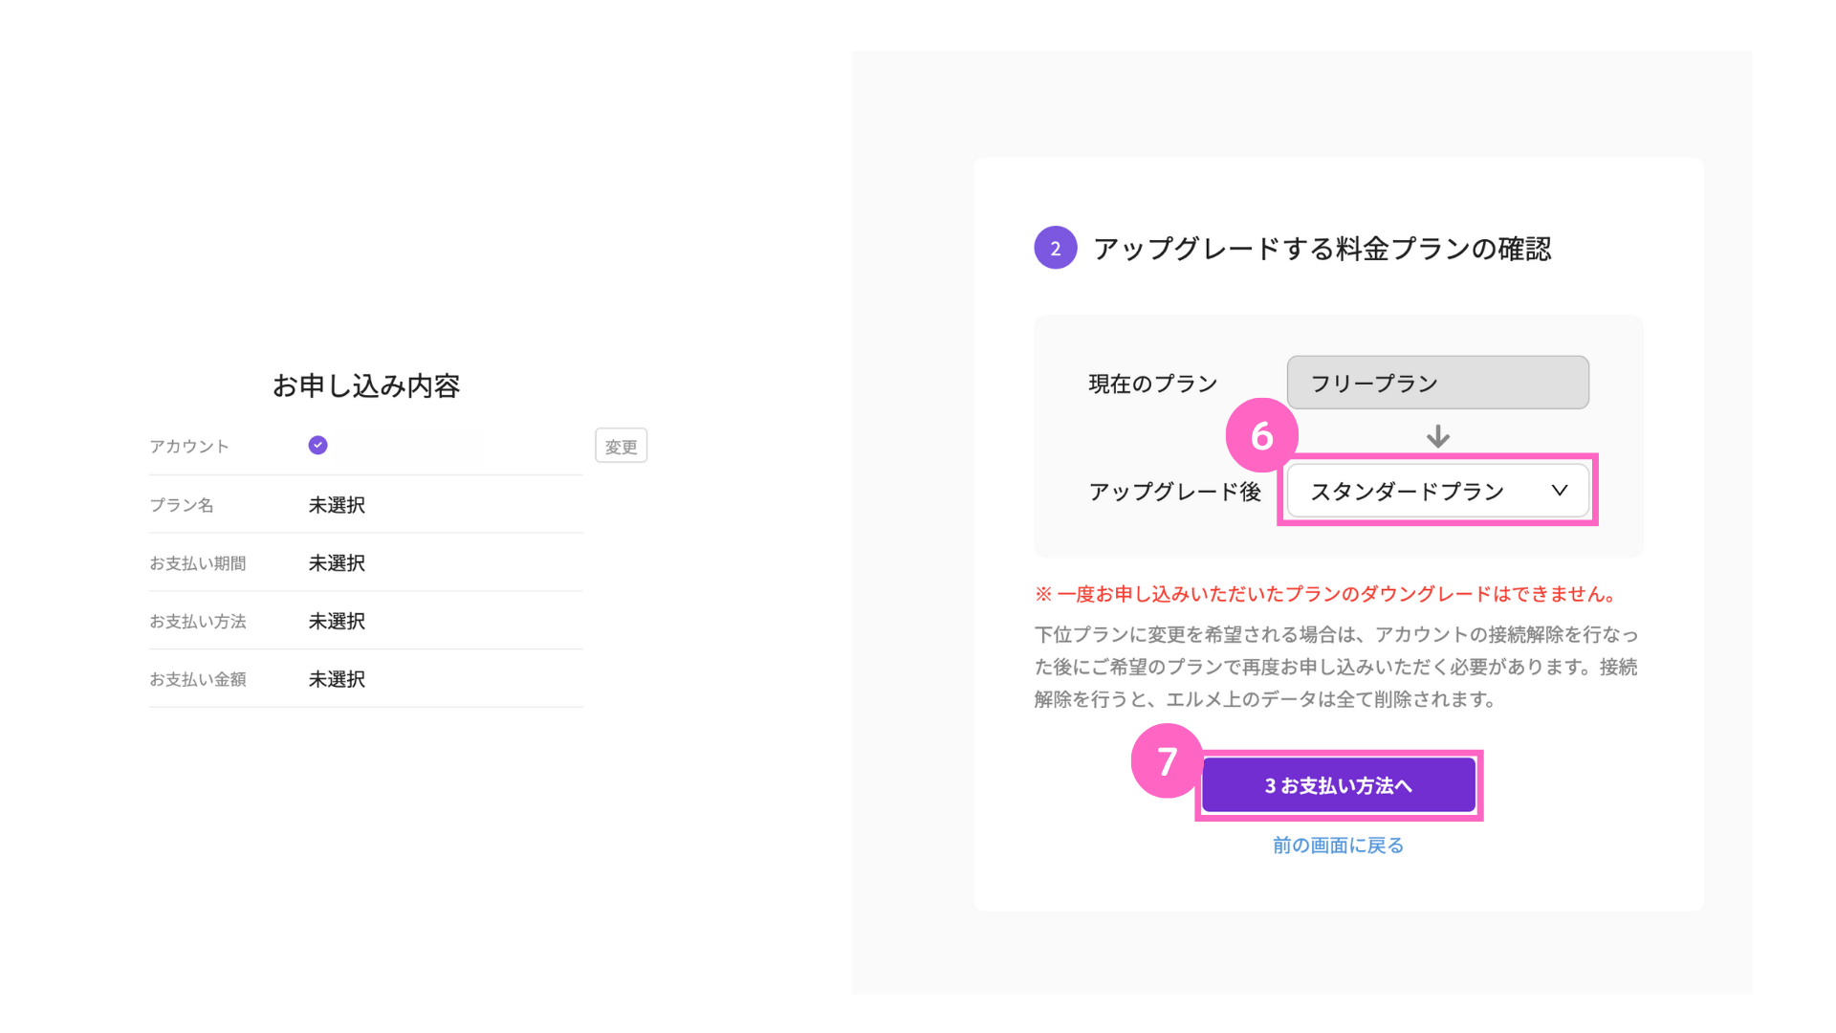Viewport: 1836px width, 1033px height.
Task: Click the お申し込み内容 heading
Action: click(x=366, y=385)
